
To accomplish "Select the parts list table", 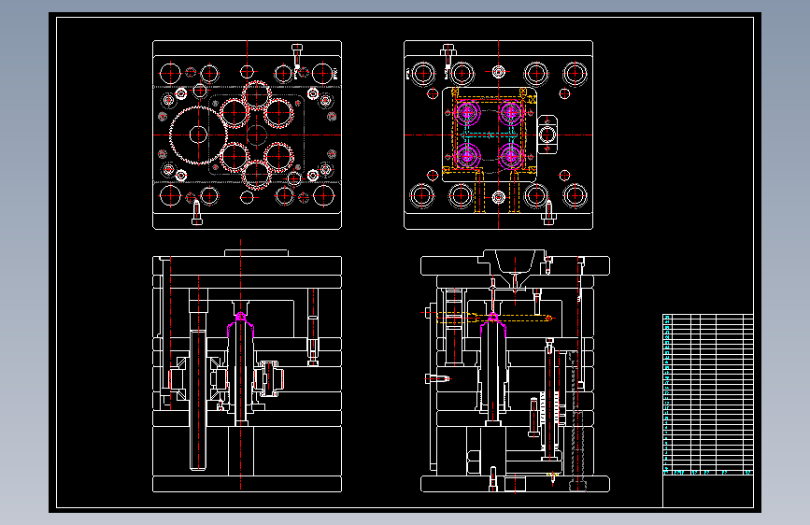I will pos(708,394).
